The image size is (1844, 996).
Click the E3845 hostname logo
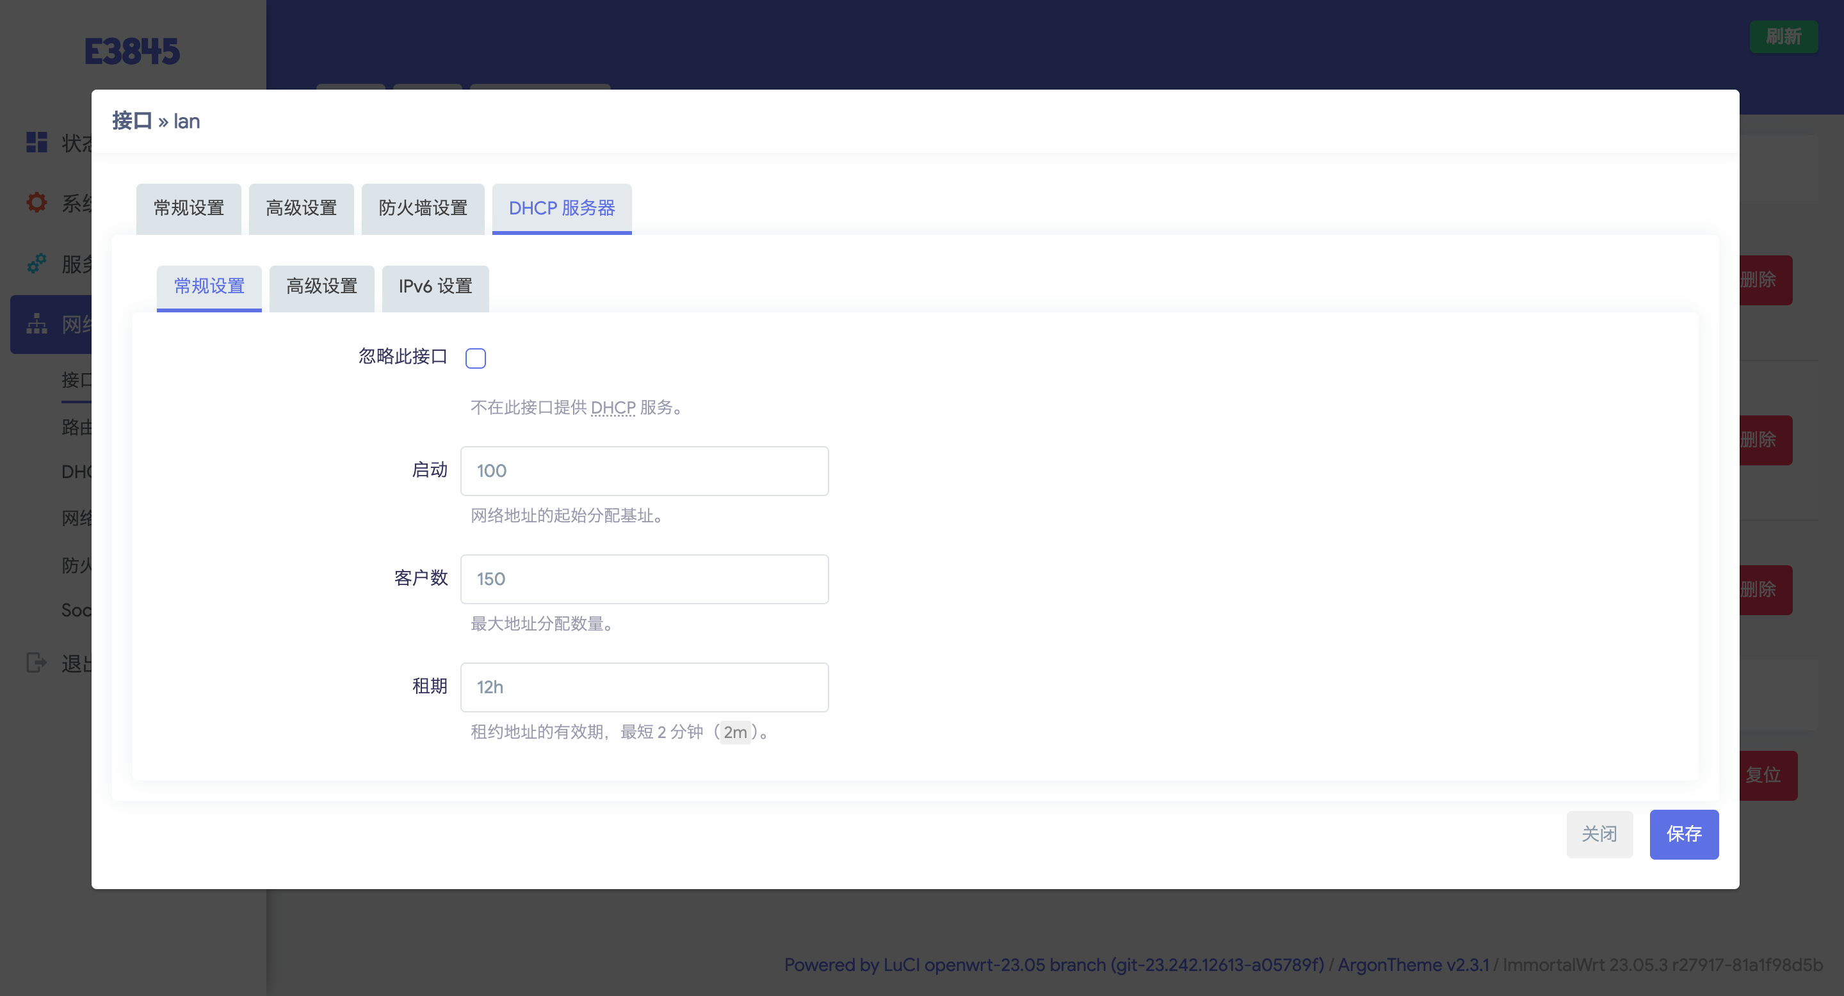tap(133, 51)
